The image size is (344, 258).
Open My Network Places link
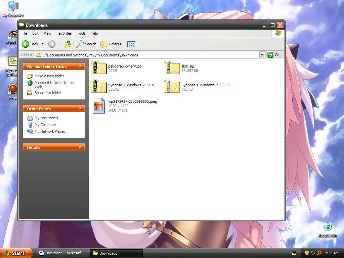click(50, 131)
